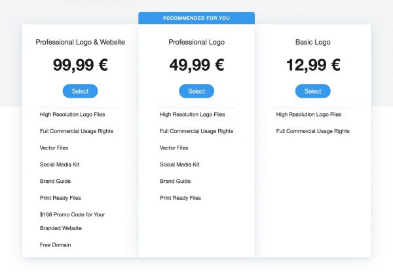
Task: Select the Basic Logo plan
Action: pos(313,91)
